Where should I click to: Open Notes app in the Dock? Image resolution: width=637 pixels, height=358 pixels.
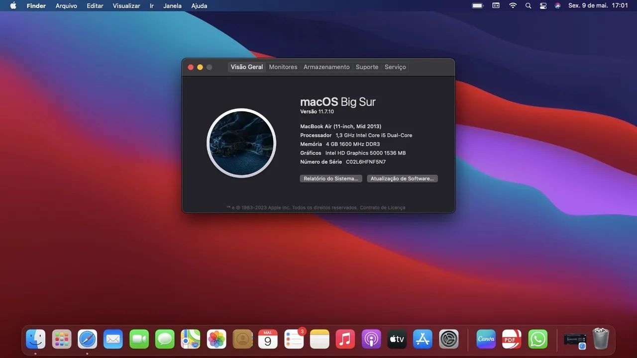[x=320, y=339]
